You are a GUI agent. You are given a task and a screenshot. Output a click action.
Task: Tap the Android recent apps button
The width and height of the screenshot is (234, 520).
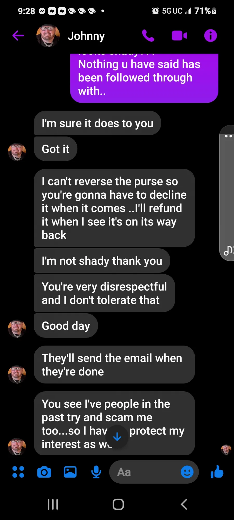point(53,504)
